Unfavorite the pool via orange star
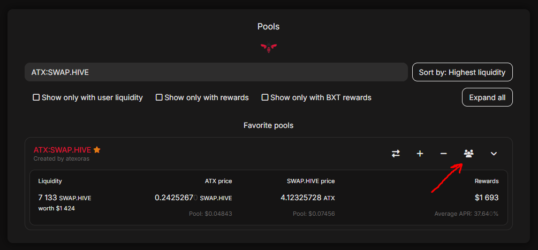Image resolution: width=538 pixels, height=250 pixels. 97,149
